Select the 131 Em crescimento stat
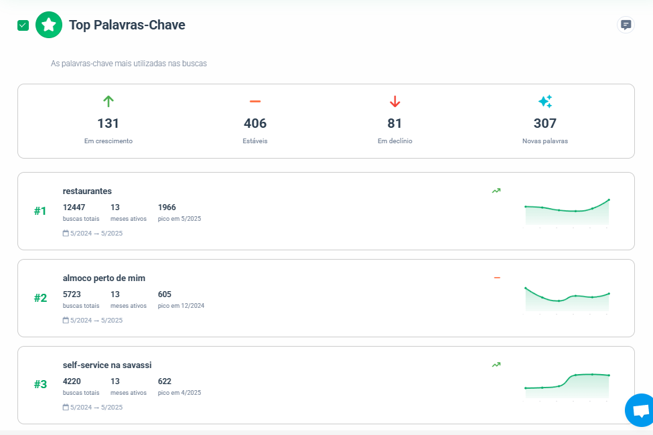Screen dimensions: 653x435 108,124
